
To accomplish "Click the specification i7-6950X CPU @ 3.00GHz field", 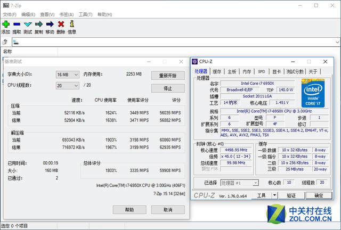I will pos(274,111).
